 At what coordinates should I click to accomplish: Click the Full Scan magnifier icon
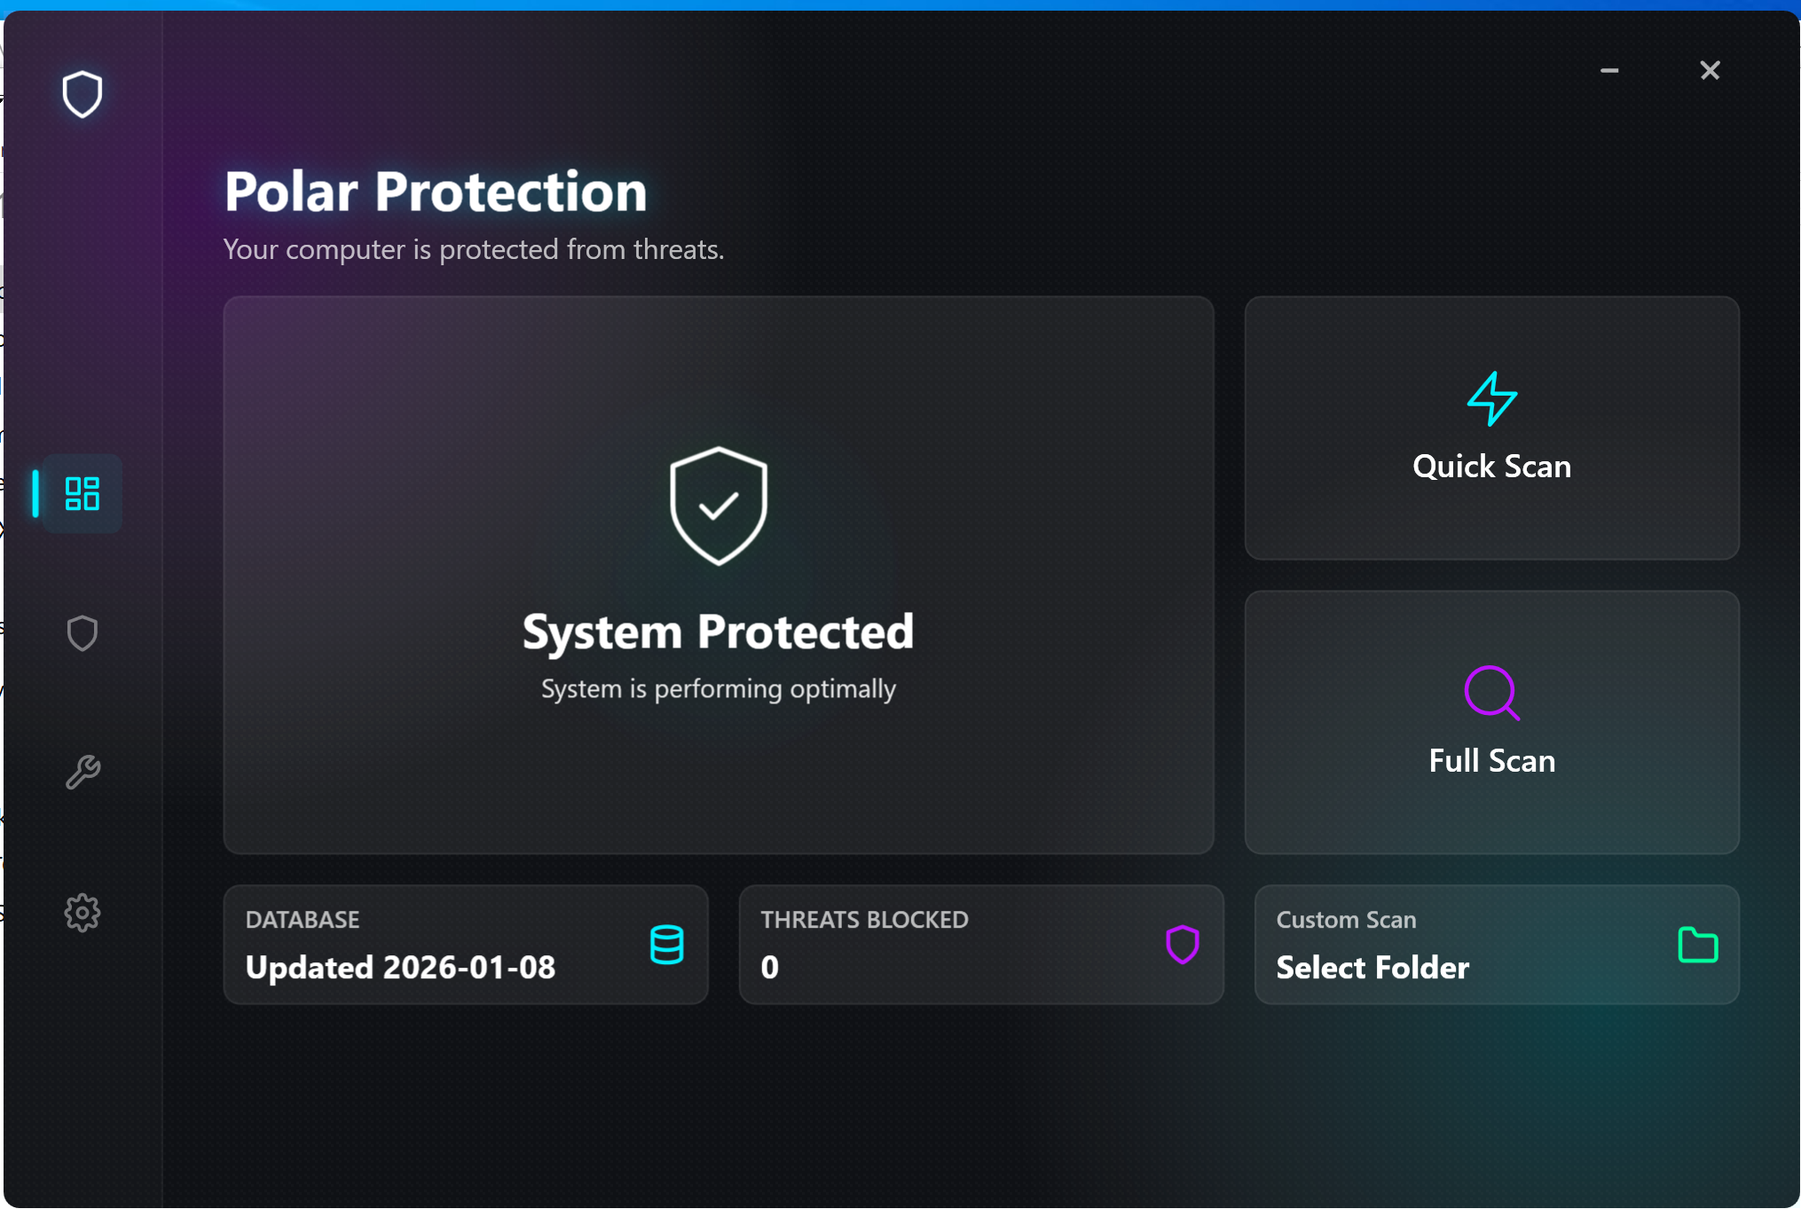coord(1491,693)
